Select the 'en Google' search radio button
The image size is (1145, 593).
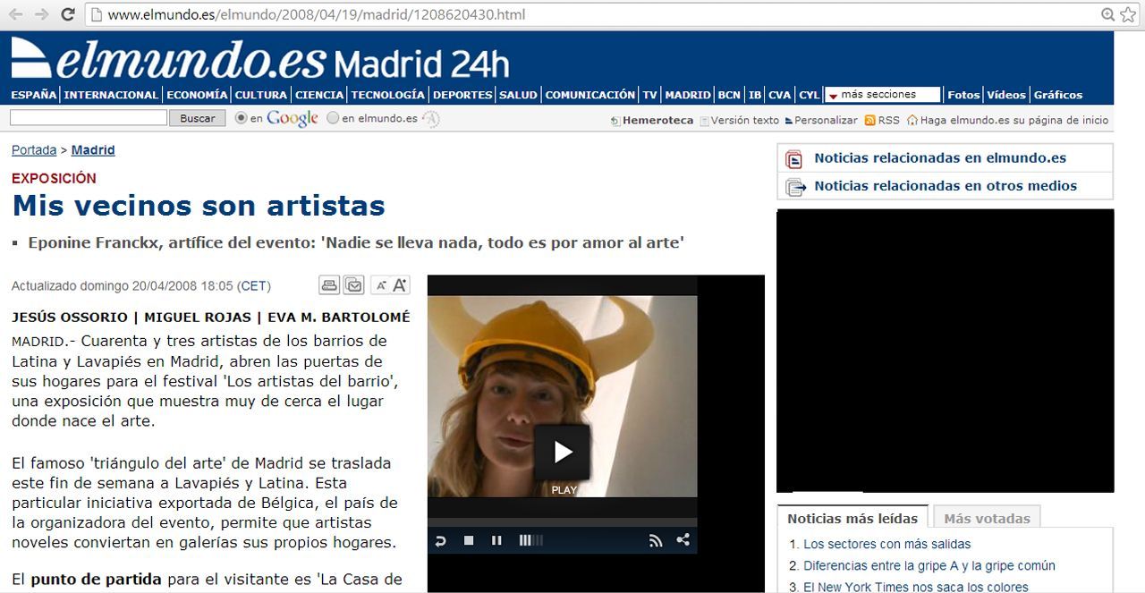[x=241, y=118]
